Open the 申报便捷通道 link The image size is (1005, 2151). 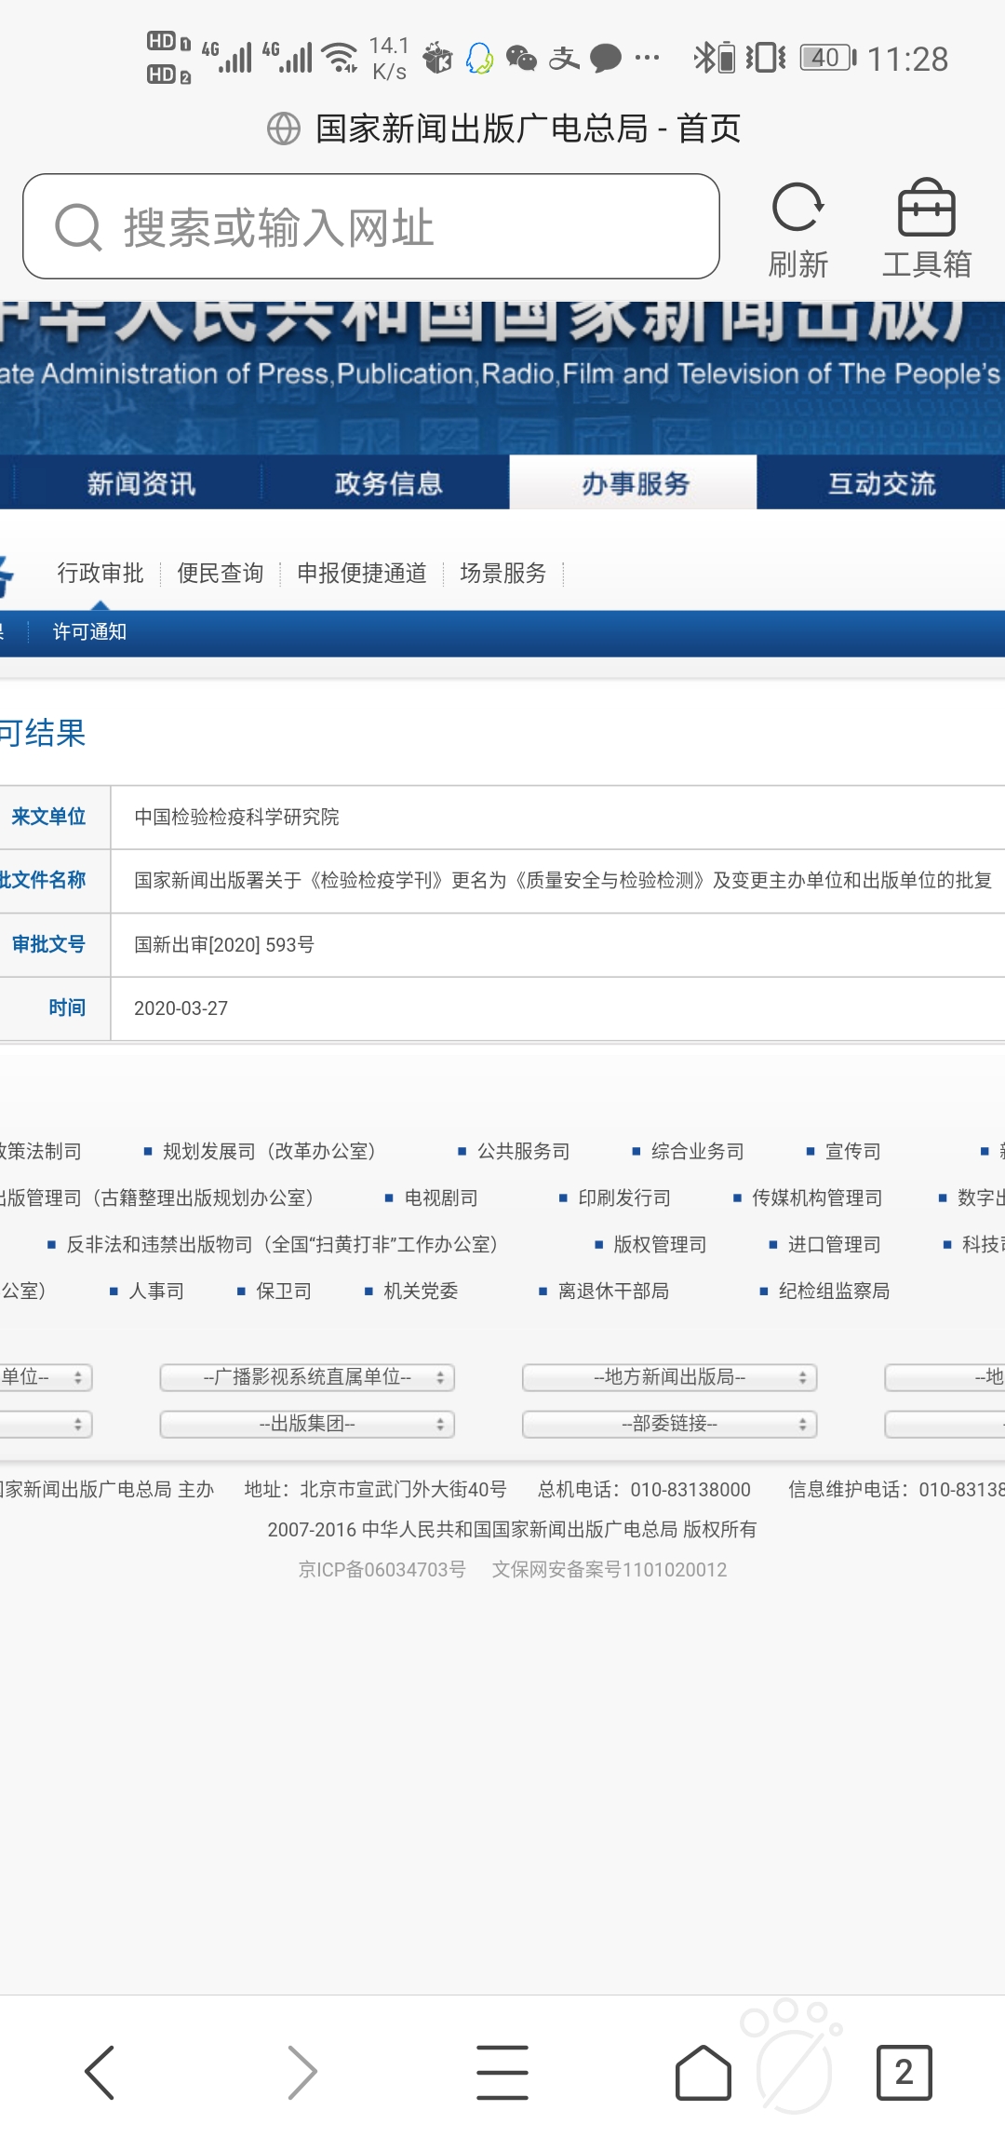point(362,573)
